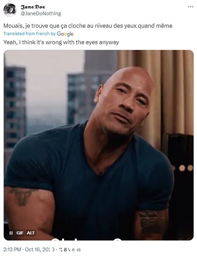Click "Translated from French by" link
The image size is (197, 257).
30,34
